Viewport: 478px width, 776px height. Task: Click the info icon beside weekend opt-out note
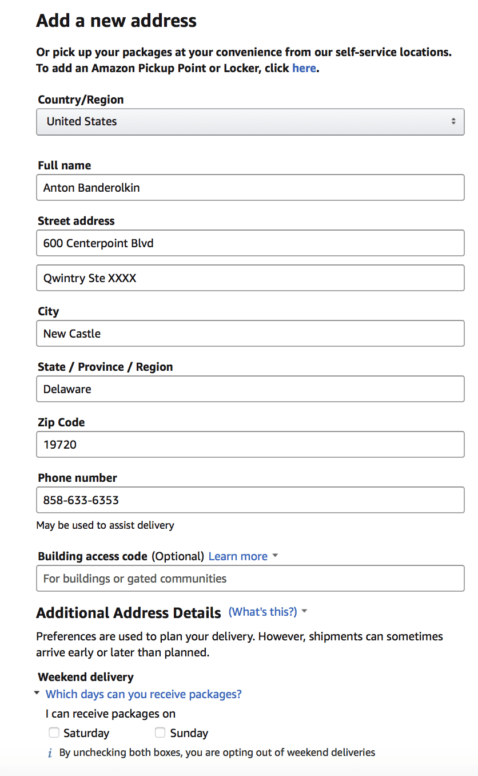pyautogui.click(x=50, y=753)
